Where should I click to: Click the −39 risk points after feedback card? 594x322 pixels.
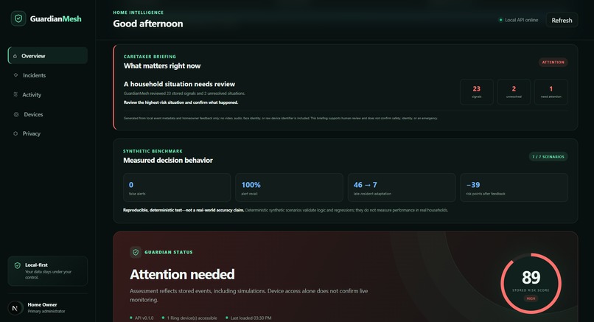coord(514,187)
